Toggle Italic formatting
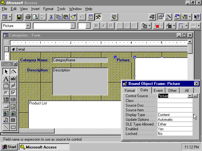Viewport: 202px width, 151px height. coord(103,26)
